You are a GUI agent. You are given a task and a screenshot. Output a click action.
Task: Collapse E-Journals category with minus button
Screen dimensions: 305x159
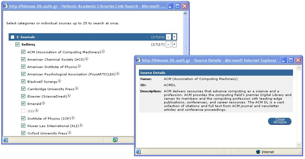169,37
